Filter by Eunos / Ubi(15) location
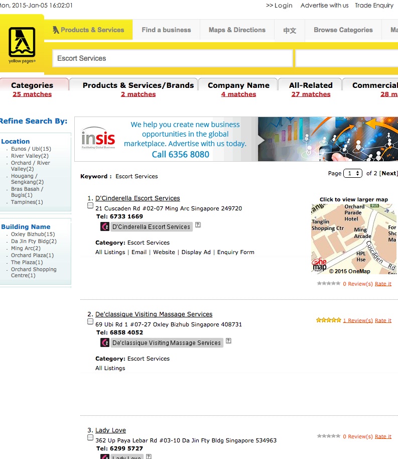 tap(31, 149)
